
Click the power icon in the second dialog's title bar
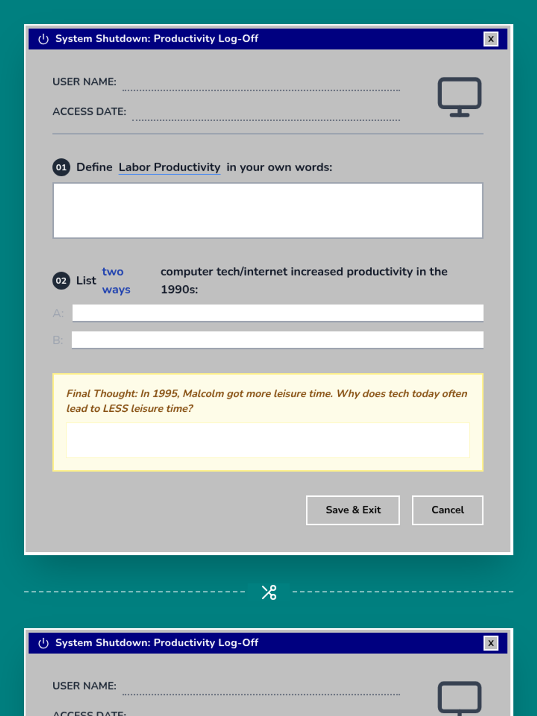tap(43, 643)
